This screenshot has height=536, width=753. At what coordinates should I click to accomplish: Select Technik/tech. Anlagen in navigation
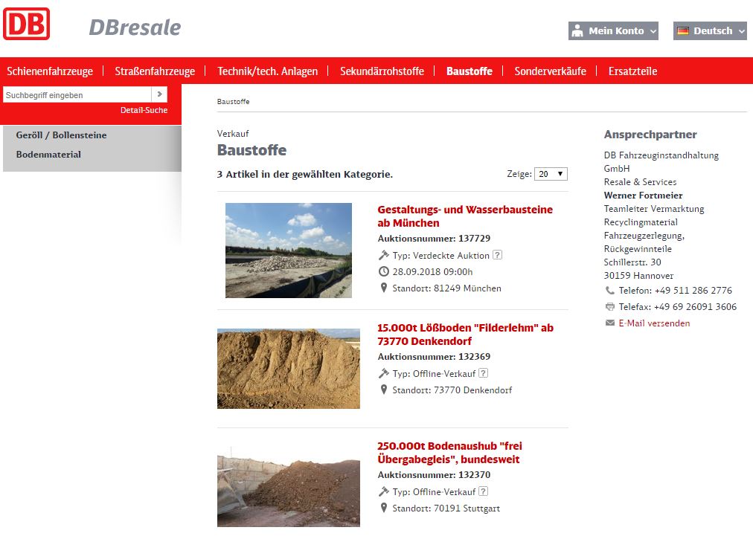(x=267, y=71)
